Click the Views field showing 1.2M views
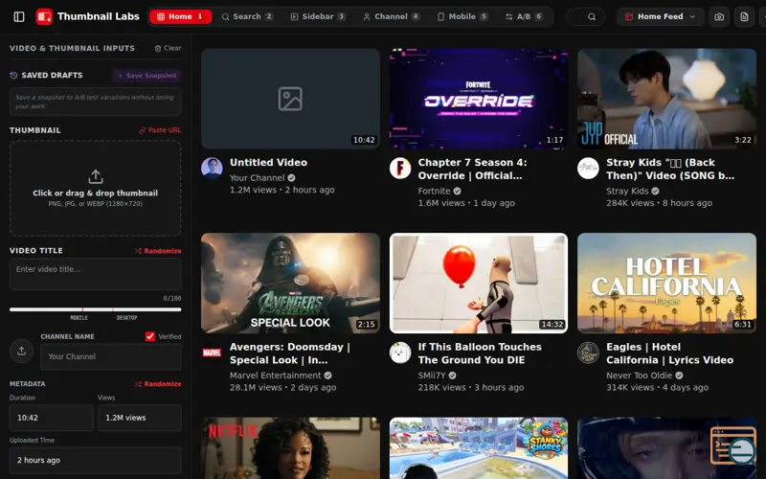Image resolution: width=766 pixels, height=479 pixels. pos(140,418)
